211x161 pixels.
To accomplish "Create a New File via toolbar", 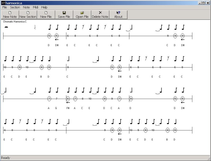I will coord(46,15).
